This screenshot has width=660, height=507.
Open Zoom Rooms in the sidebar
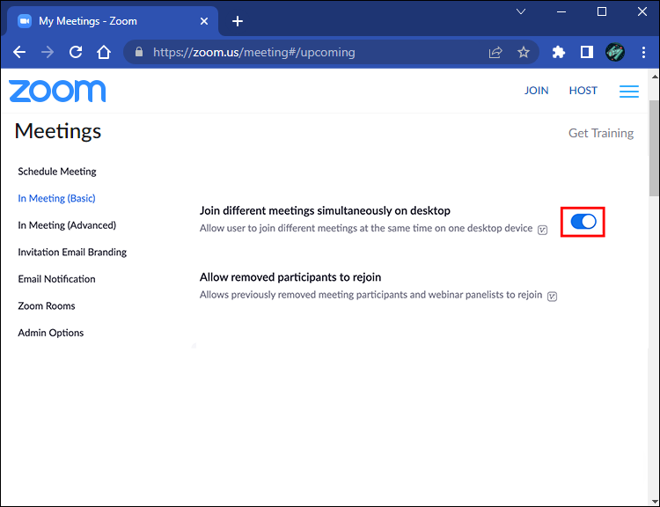click(x=47, y=306)
